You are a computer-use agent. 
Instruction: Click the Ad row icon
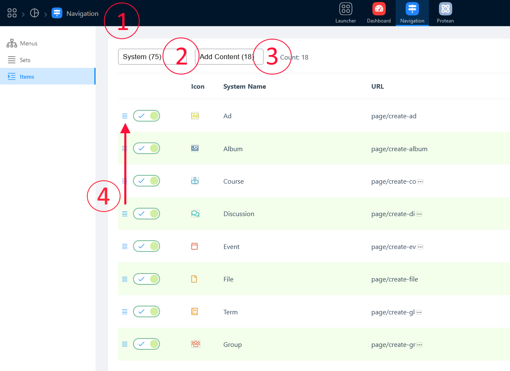coord(195,116)
